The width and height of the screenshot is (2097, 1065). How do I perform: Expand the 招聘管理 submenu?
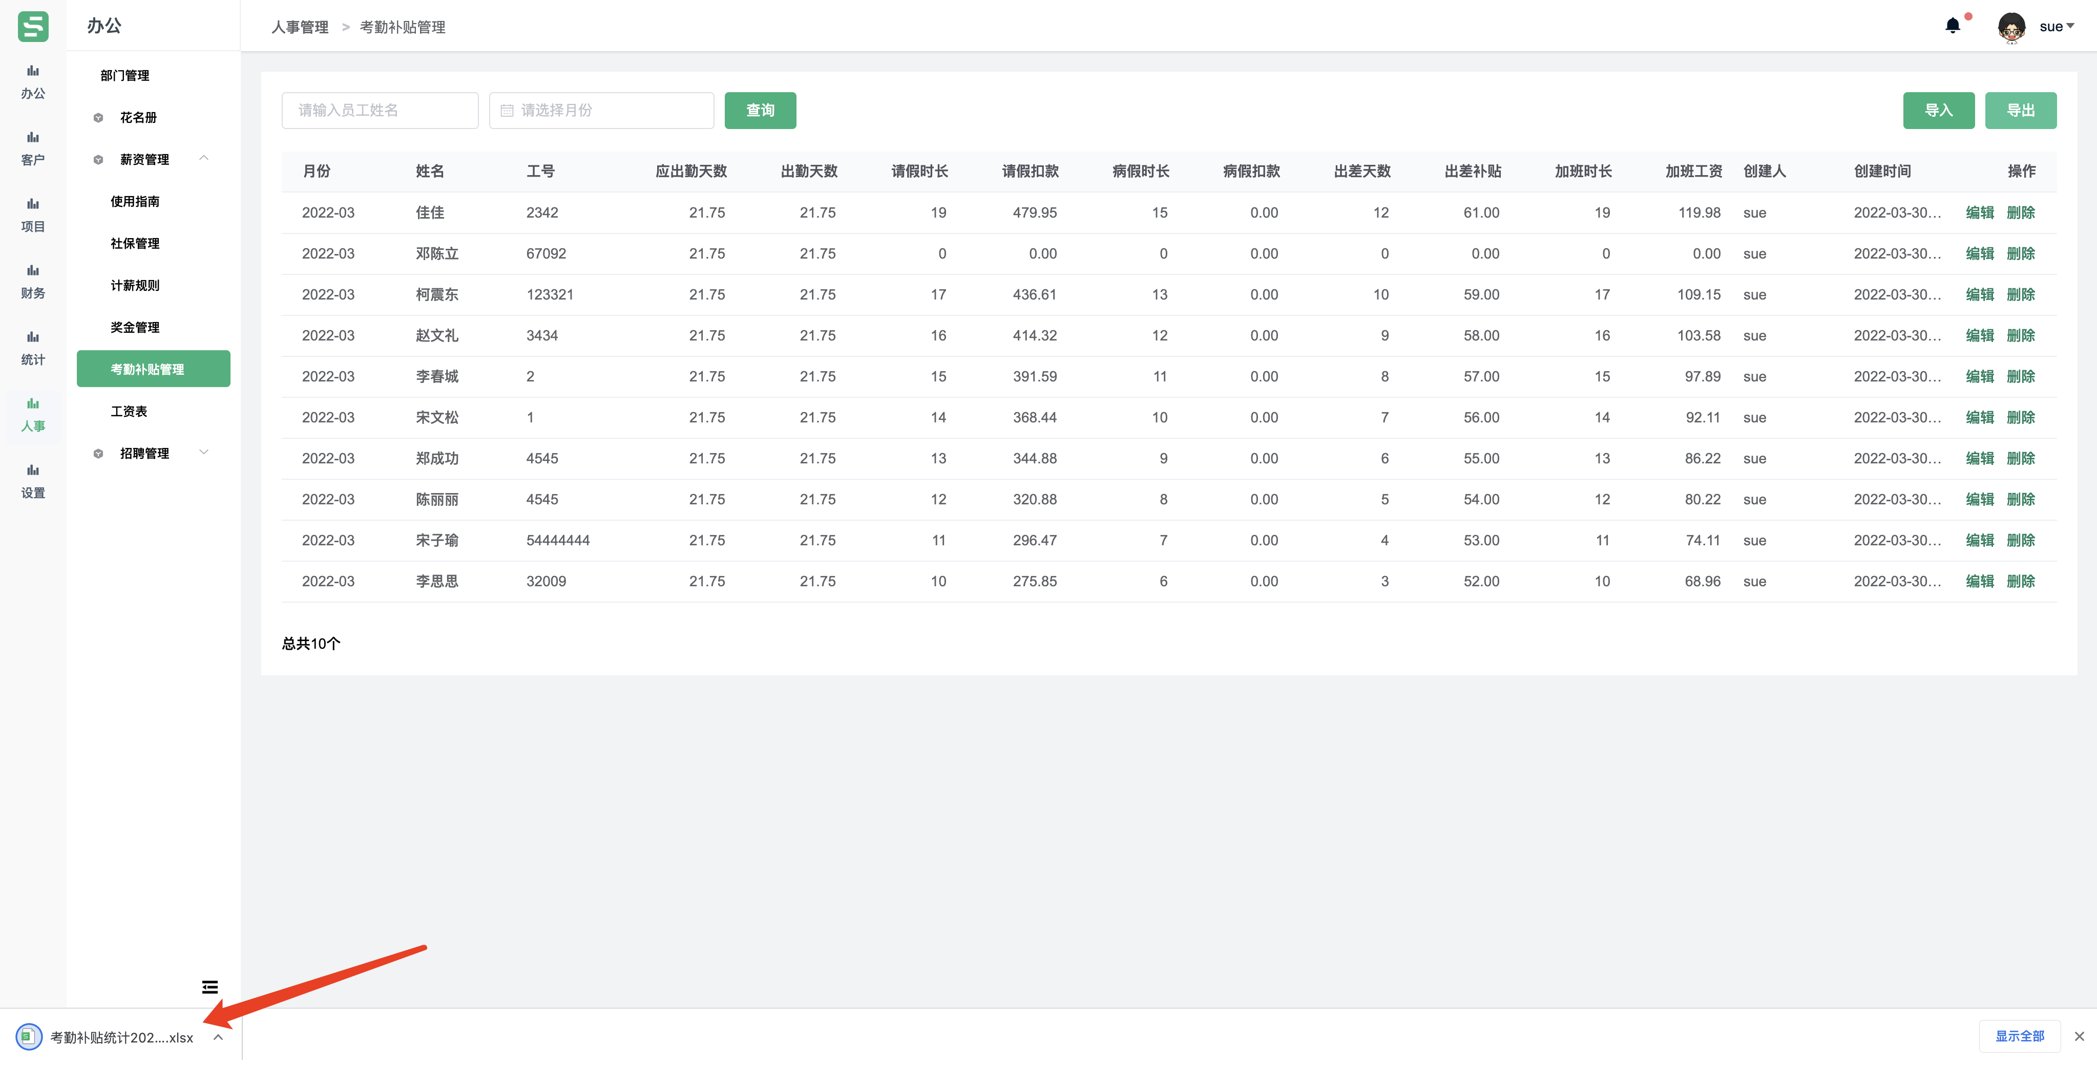pyautogui.click(x=204, y=452)
